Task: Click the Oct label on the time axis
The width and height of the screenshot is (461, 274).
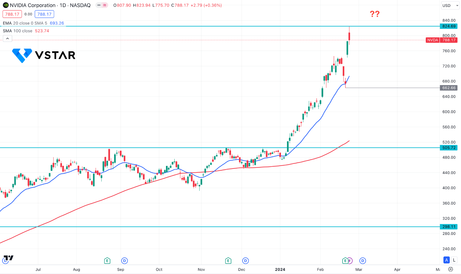Action: coord(159,269)
